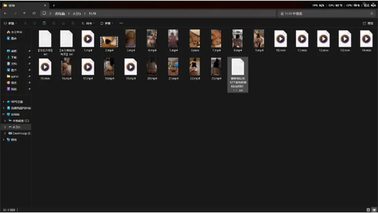Click the search magnifier icon
Image resolution: width=378 pixels, height=213 pixels.
coord(371,14)
